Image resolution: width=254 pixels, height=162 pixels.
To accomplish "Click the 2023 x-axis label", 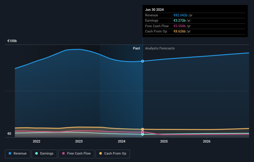I will point(79,141).
